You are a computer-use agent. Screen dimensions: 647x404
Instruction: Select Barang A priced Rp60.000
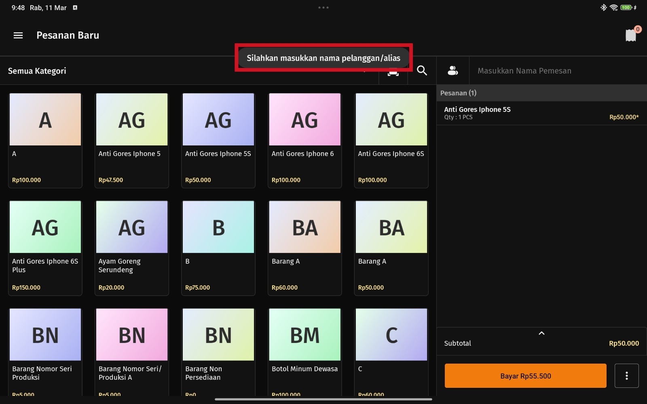[x=305, y=248]
